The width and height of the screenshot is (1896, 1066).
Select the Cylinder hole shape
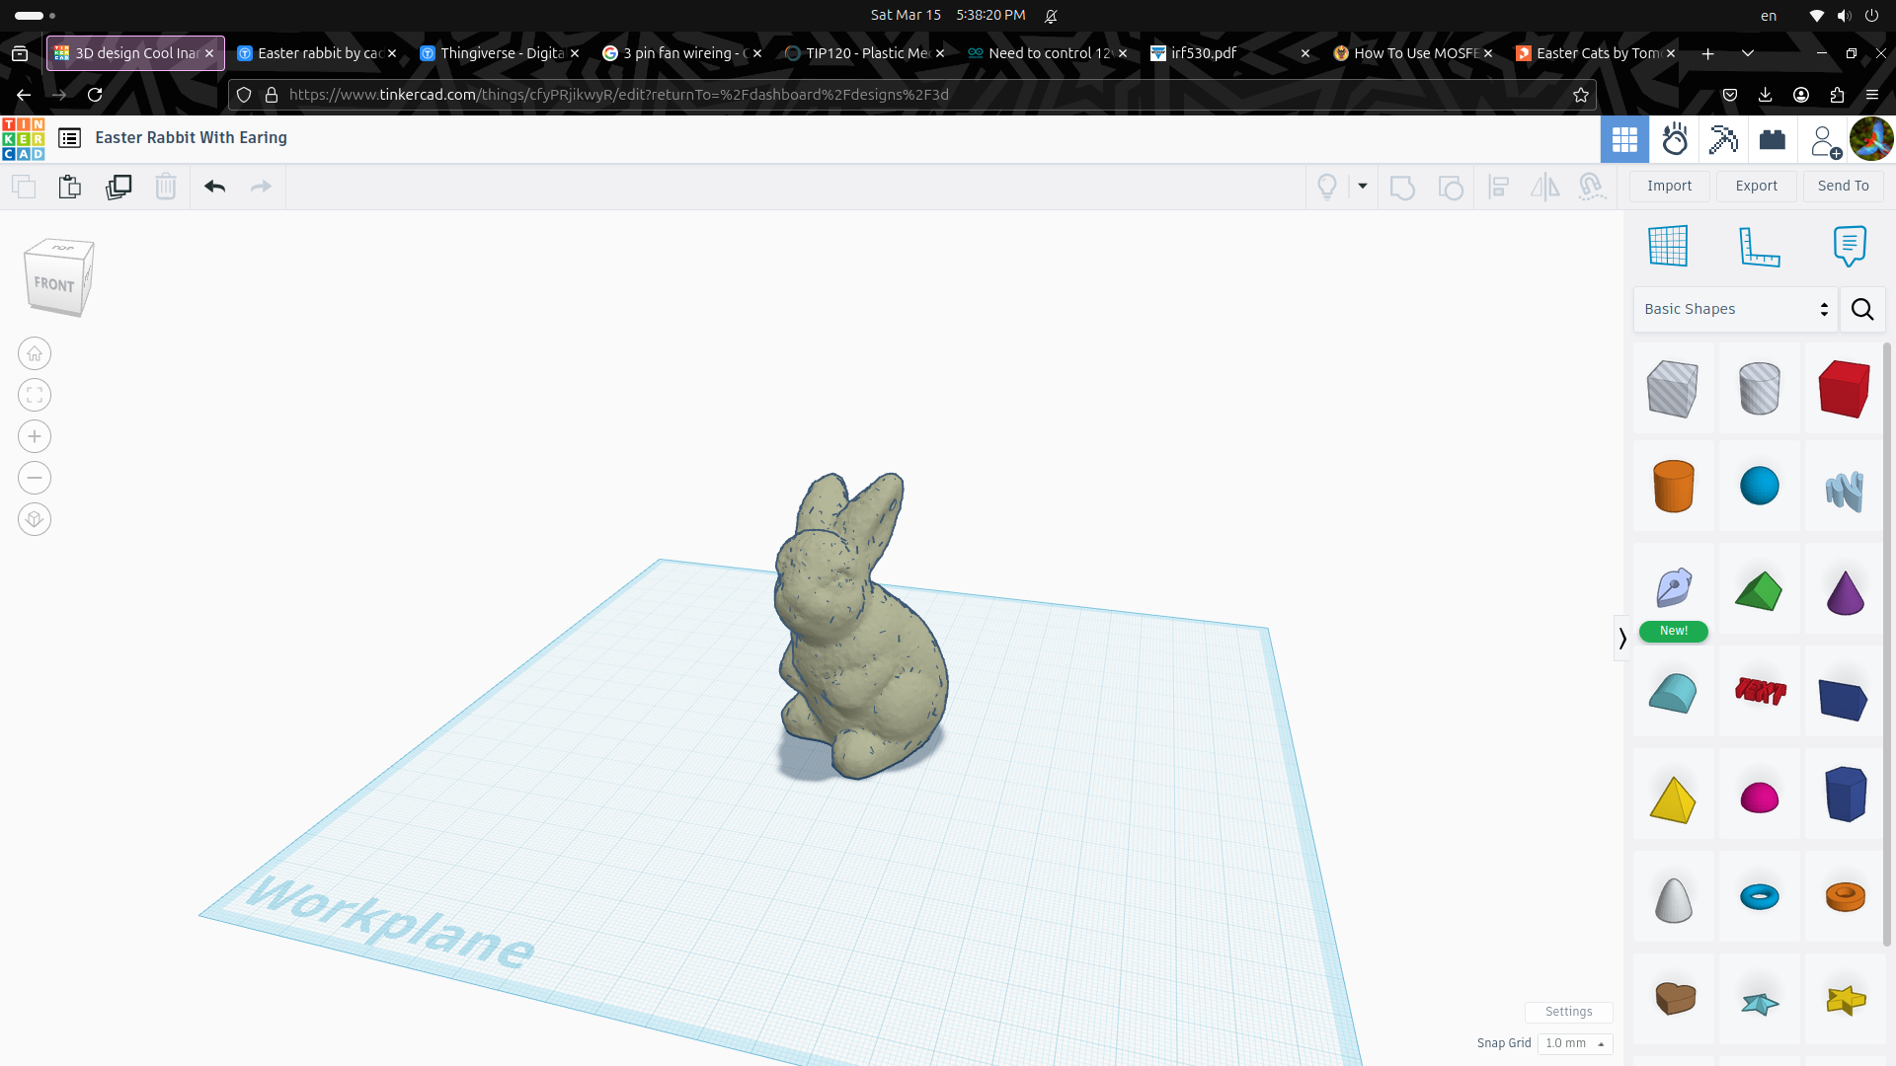pos(1759,388)
